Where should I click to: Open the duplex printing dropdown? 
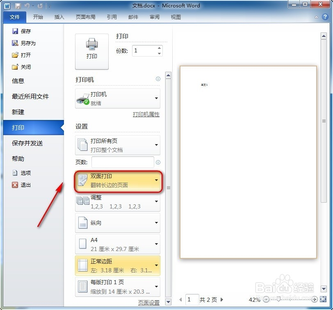coord(117,180)
